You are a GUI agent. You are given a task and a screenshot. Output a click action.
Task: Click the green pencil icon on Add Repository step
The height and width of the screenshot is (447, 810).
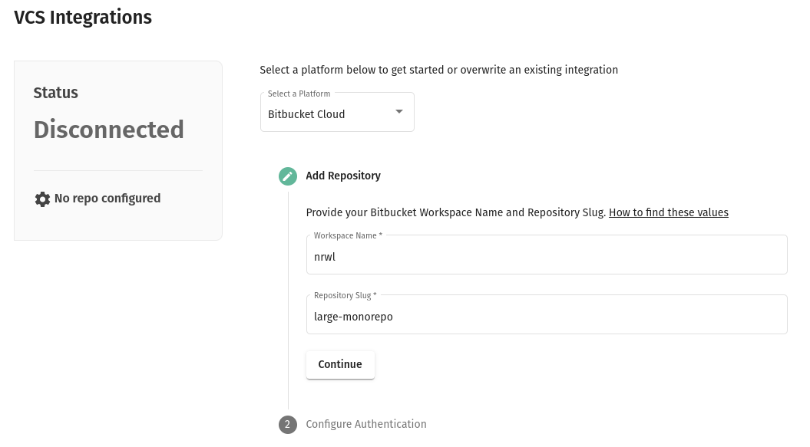coord(287,176)
